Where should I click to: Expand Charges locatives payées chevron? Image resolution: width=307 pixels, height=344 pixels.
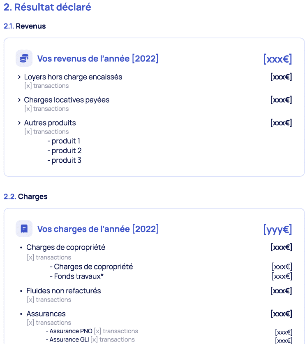click(x=19, y=100)
